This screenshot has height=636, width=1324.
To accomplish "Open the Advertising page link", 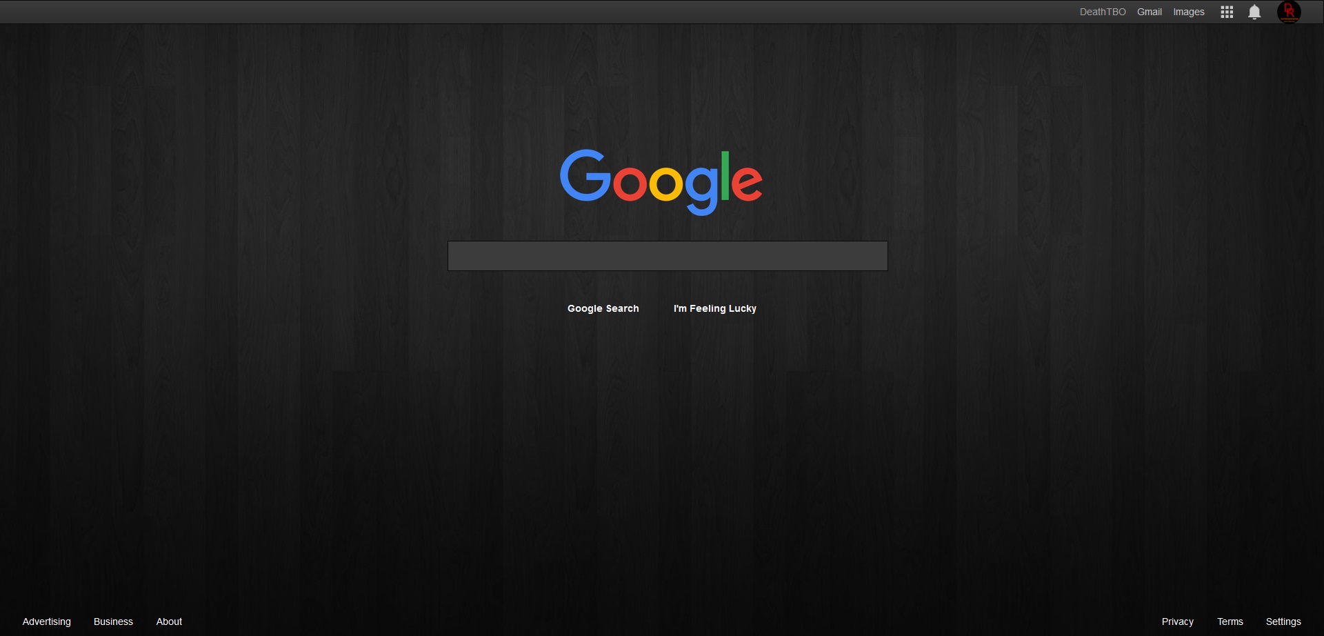I will 46,622.
